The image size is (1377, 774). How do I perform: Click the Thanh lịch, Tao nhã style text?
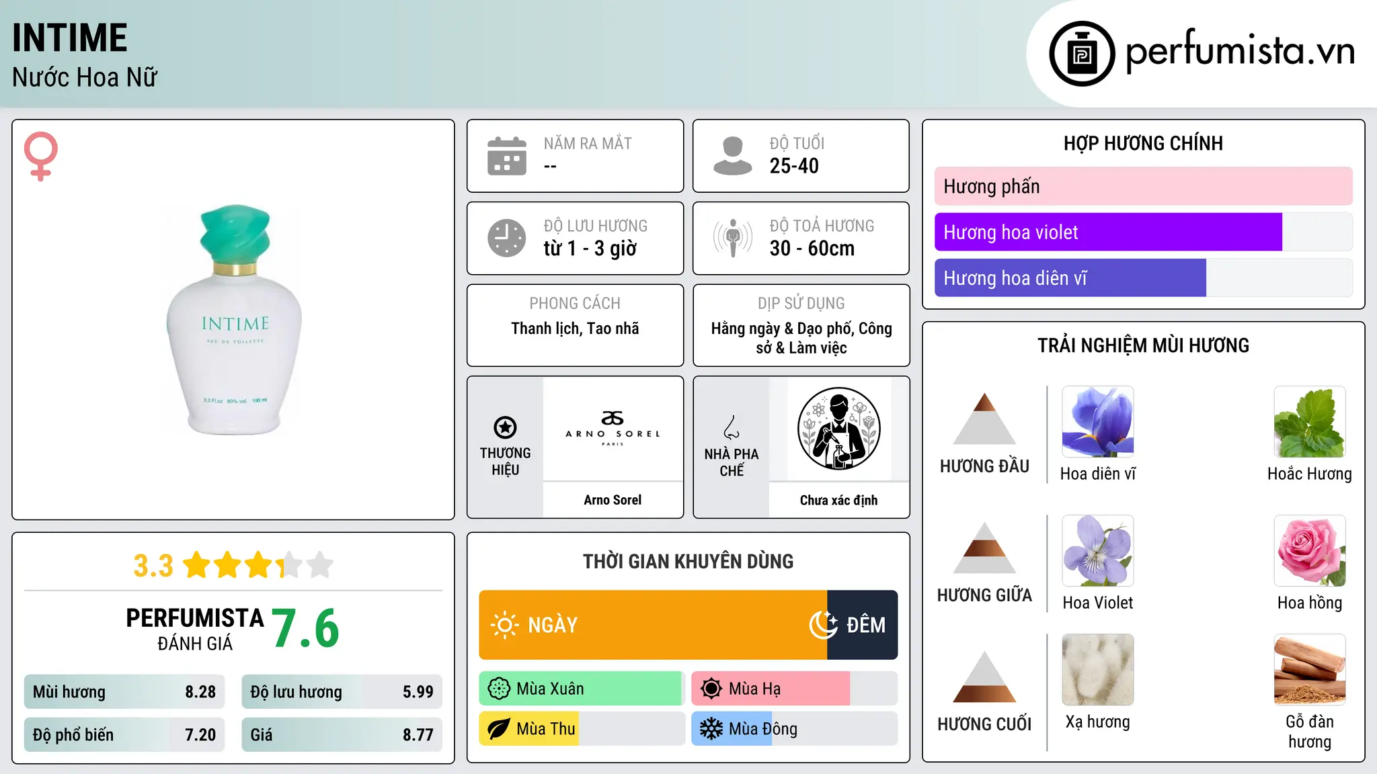pyautogui.click(x=575, y=329)
